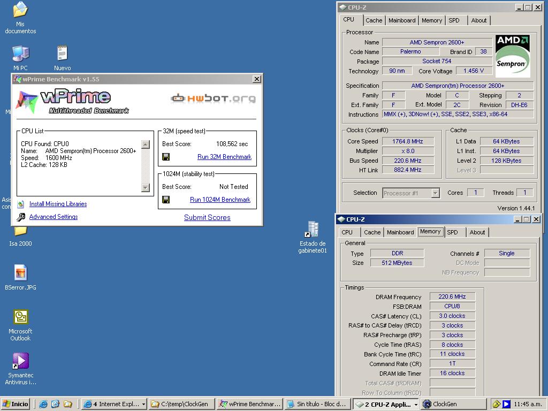
Task: Open the Mis documentos desktop folder icon
Action: [20, 10]
